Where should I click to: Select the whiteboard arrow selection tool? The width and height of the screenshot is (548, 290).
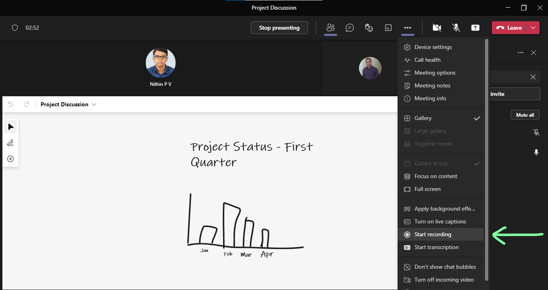[10, 126]
